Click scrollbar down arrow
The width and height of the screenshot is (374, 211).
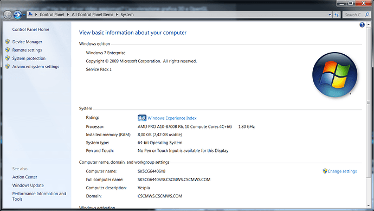[369, 205]
